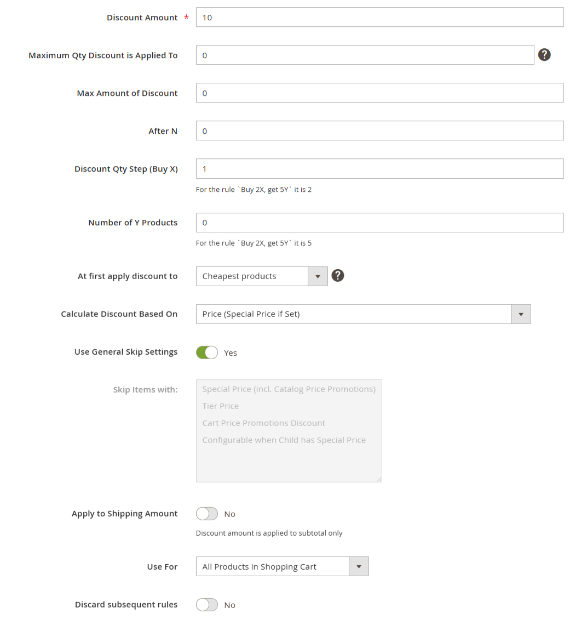This screenshot has height=619, width=587.
Task: Click help icon beside Maximum Qty Discount field
Action: (544, 55)
